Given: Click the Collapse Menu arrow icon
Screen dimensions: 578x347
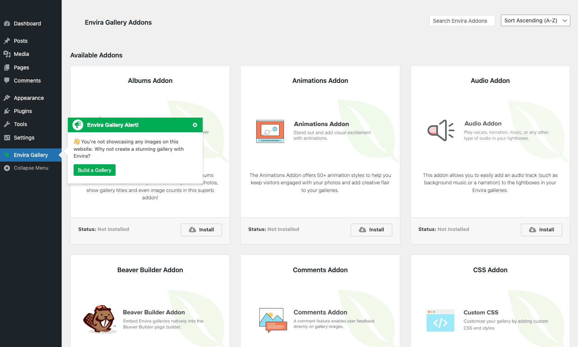Looking at the screenshot, I should pos(7,168).
